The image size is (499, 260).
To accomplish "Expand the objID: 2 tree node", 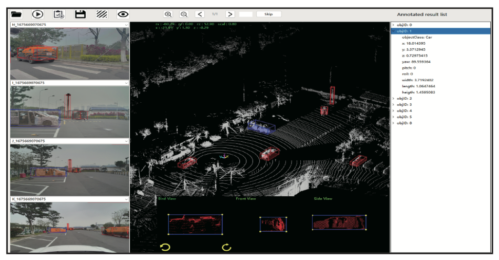I will 393,99.
